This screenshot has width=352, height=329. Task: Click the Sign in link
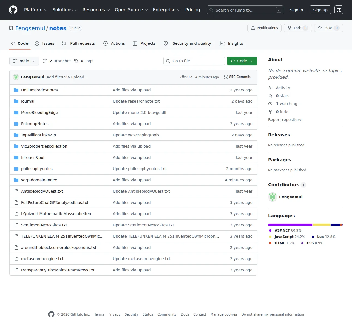click(296, 10)
